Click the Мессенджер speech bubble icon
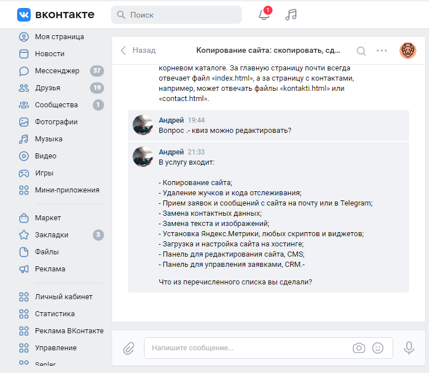Screen dimensions: 429x373 (x=24, y=71)
